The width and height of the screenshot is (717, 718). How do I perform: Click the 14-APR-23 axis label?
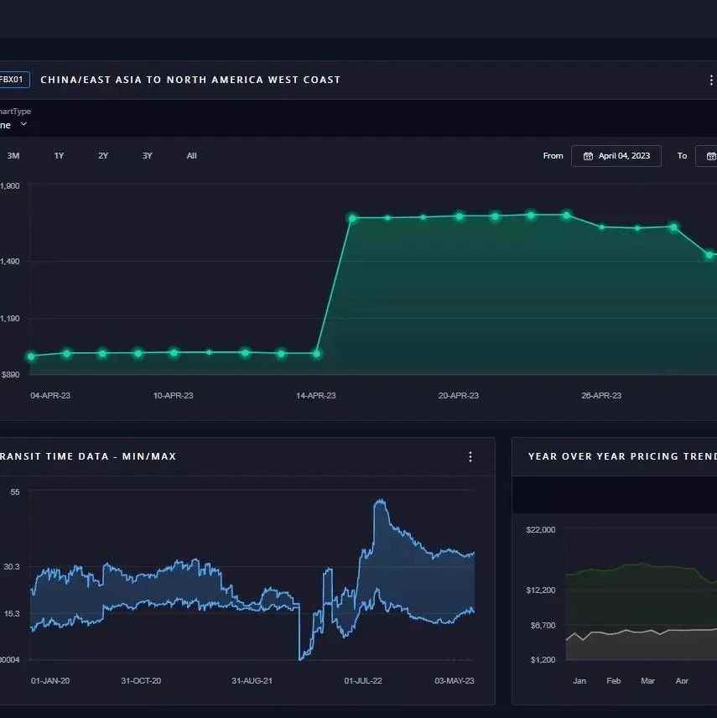316,396
